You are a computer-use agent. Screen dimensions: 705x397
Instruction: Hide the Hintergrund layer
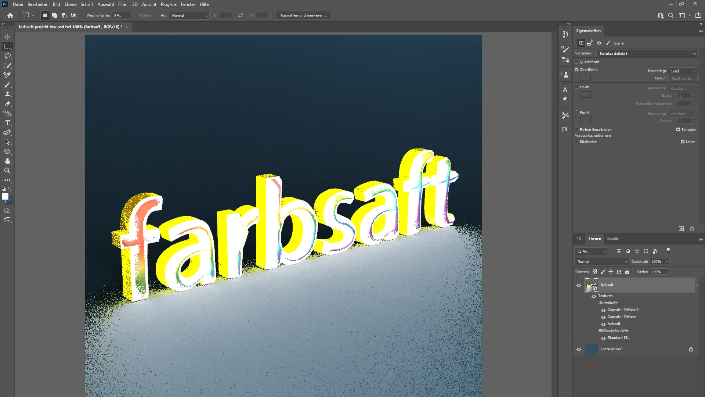click(x=579, y=349)
